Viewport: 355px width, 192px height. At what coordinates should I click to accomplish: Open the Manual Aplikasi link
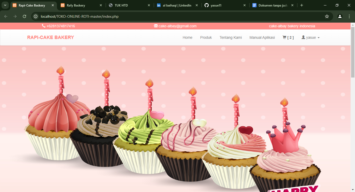[x=262, y=37]
